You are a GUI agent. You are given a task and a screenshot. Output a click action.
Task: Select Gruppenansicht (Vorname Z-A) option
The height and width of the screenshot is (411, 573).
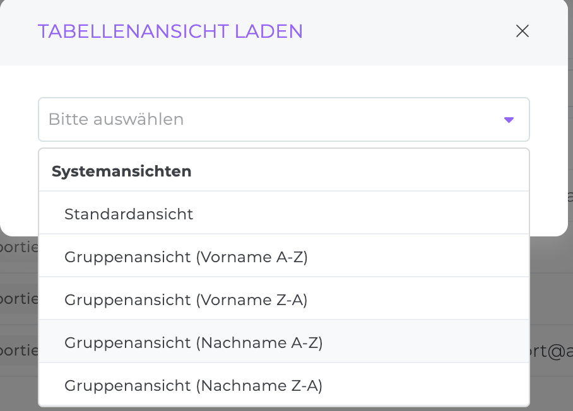pyautogui.click(x=186, y=299)
